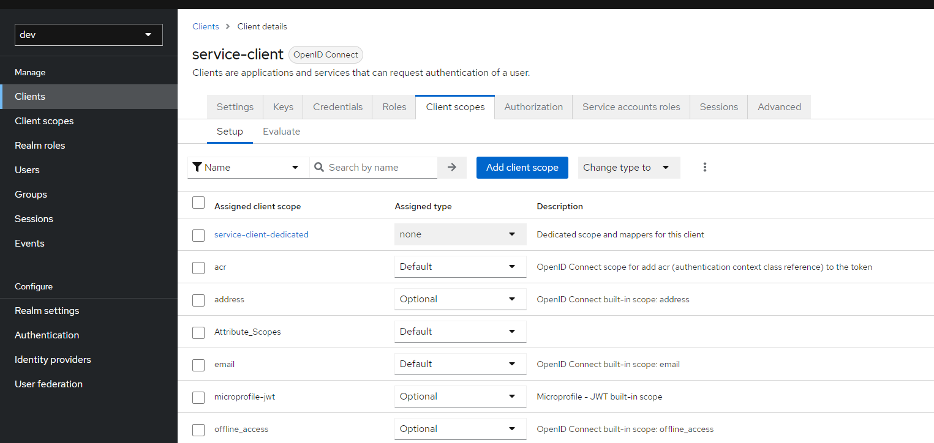Viewport: 934px width, 443px height.
Task: Click the Search by name field
Action: pyautogui.click(x=380, y=168)
